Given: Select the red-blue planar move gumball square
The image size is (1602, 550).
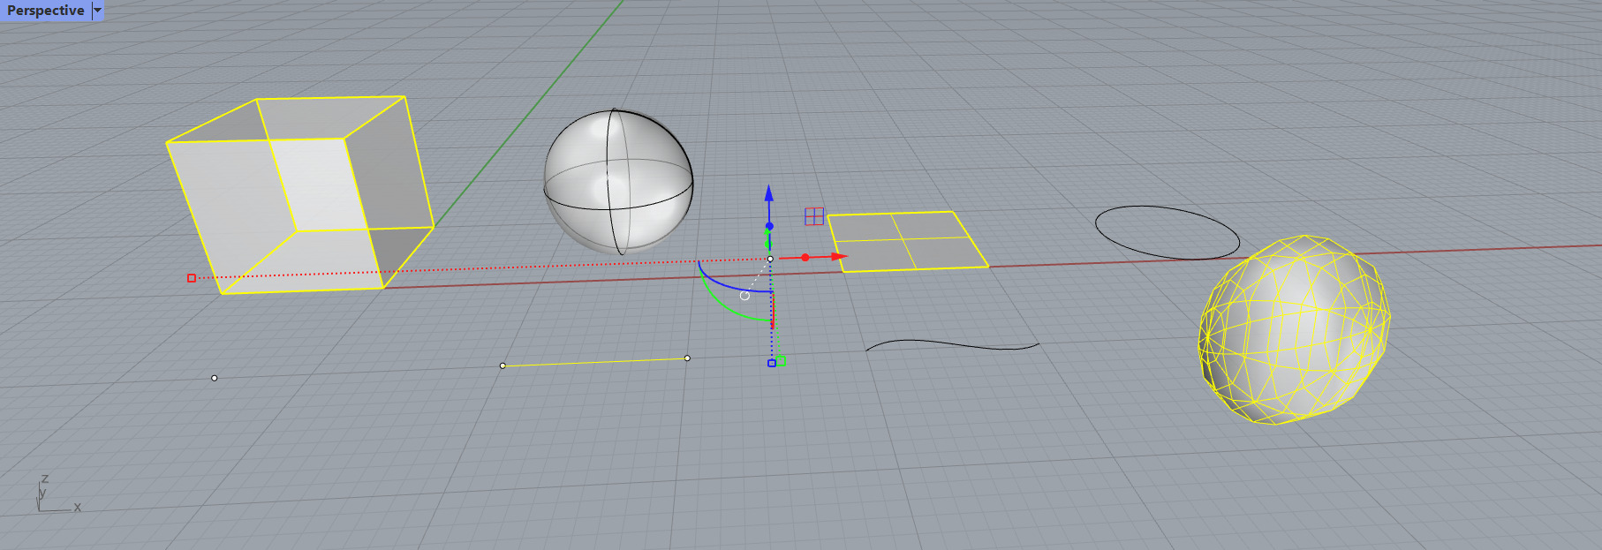Looking at the screenshot, I should [814, 216].
